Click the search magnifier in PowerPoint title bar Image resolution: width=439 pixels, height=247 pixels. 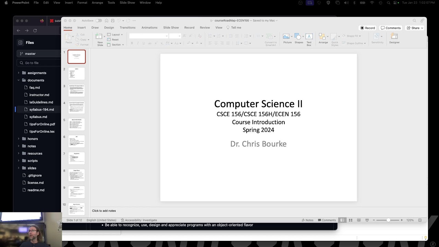414,21
